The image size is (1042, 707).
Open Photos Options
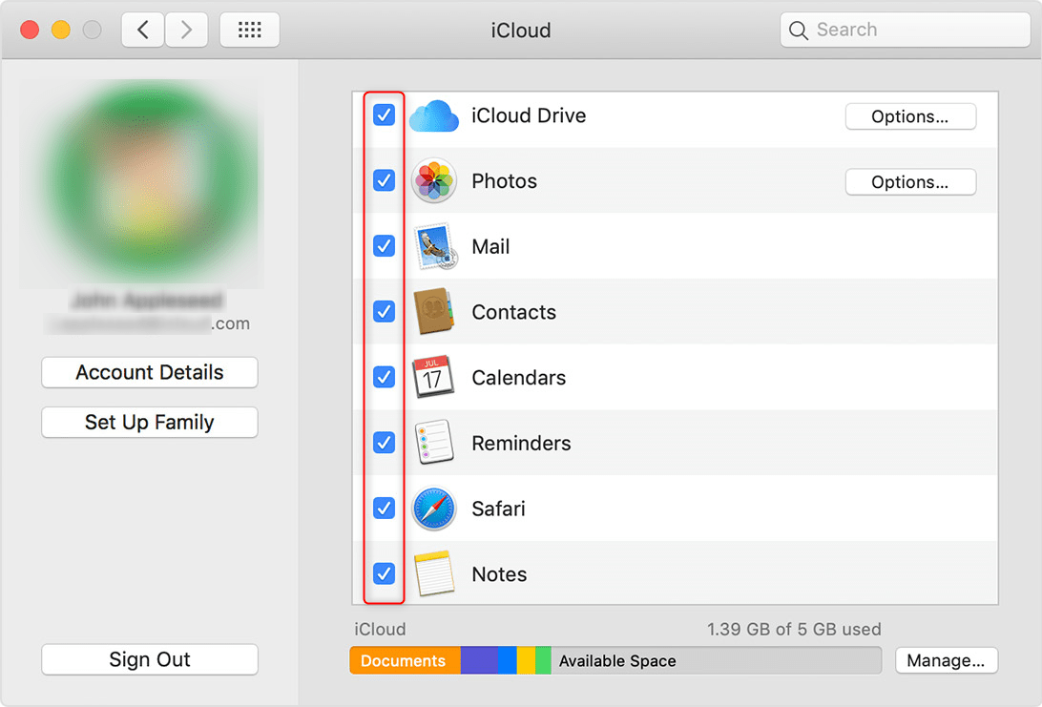910,182
